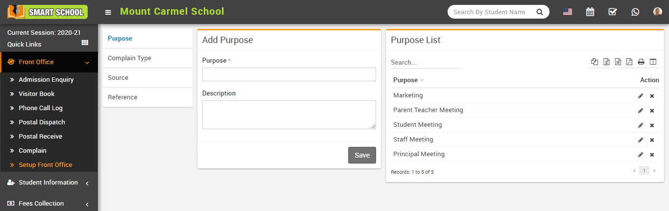Viewport: 669px width, 211px height.
Task: Switch to the Complain Type tab
Action: pyautogui.click(x=129, y=58)
